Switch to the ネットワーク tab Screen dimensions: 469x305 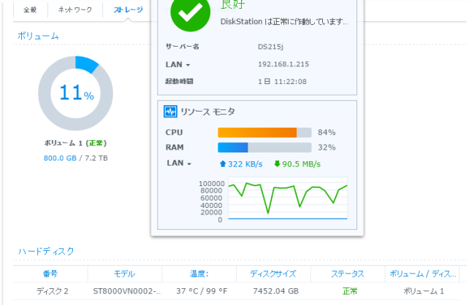(x=75, y=9)
